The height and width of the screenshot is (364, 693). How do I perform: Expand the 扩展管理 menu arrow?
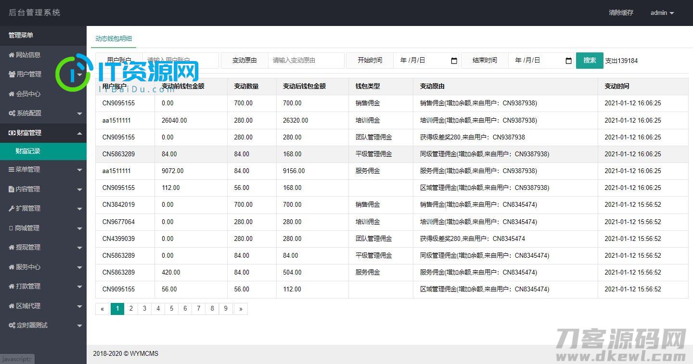click(x=79, y=209)
